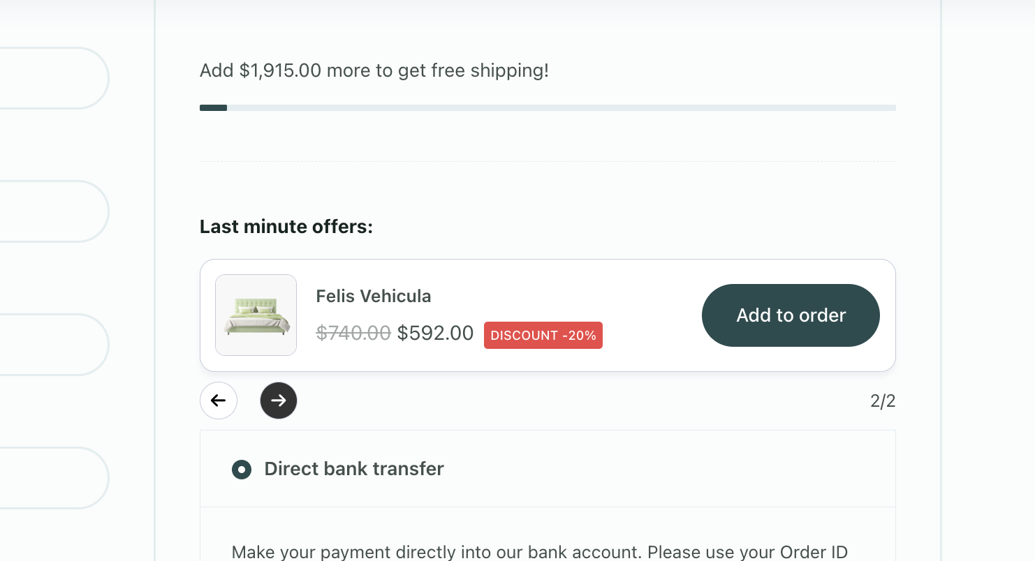1035x561 pixels.
Task: Click the Last minute offers heading
Action: tap(286, 227)
